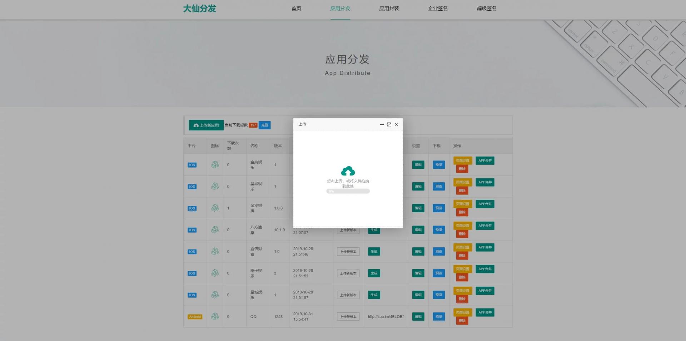
Task: Click the 金典娱乐 app icon in the table
Action: point(215,164)
